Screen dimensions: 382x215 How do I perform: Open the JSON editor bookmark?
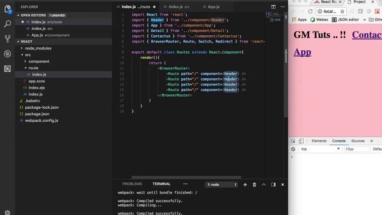click(x=346, y=20)
